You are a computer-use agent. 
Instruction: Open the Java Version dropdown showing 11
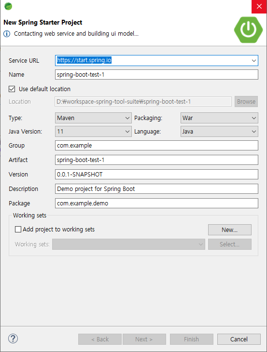[x=93, y=132]
